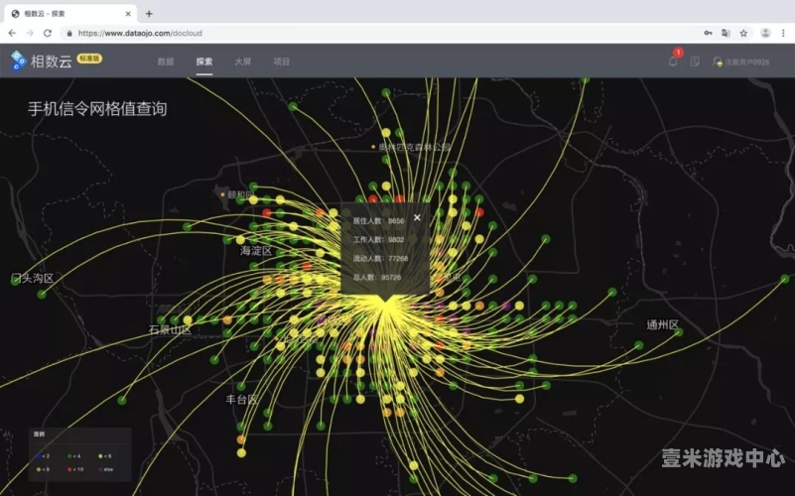Select the 相数云 - 探索 browser tab
Viewport: 795px width, 496px height.
(71, 14)
